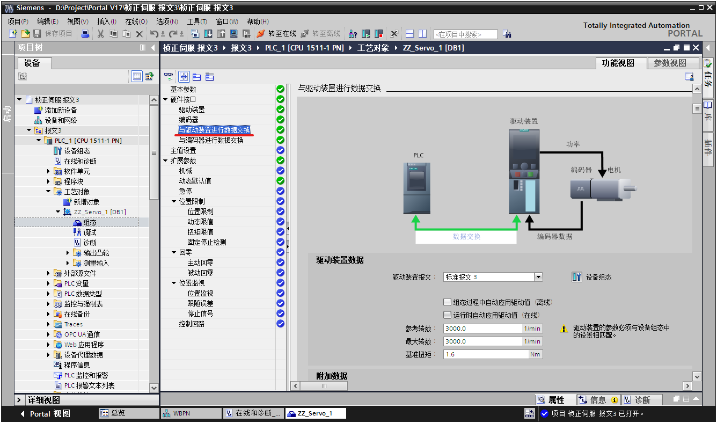Collapse the 项目树 panel with arrow
717x423 pixels.
pos(152,48)
